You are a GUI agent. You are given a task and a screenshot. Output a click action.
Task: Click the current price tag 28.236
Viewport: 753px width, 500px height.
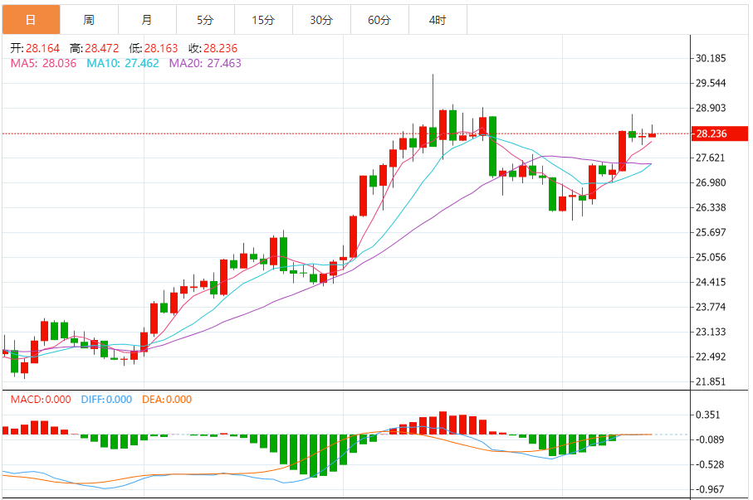719,133
